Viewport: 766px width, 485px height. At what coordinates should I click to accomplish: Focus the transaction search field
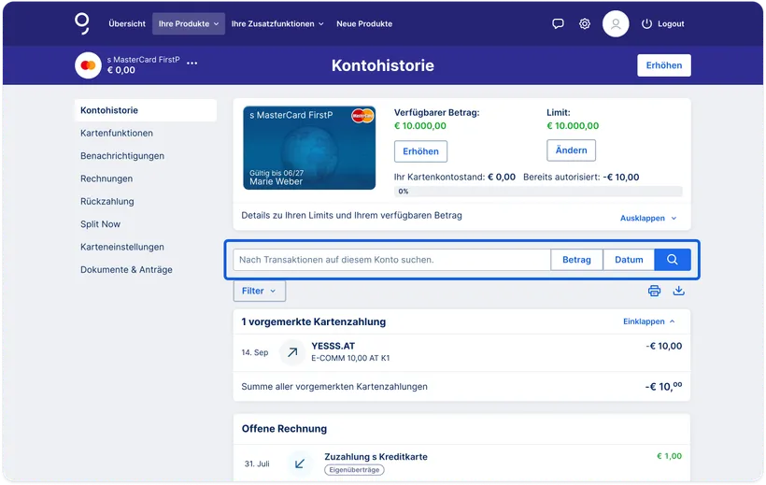[x=391, y=260]
